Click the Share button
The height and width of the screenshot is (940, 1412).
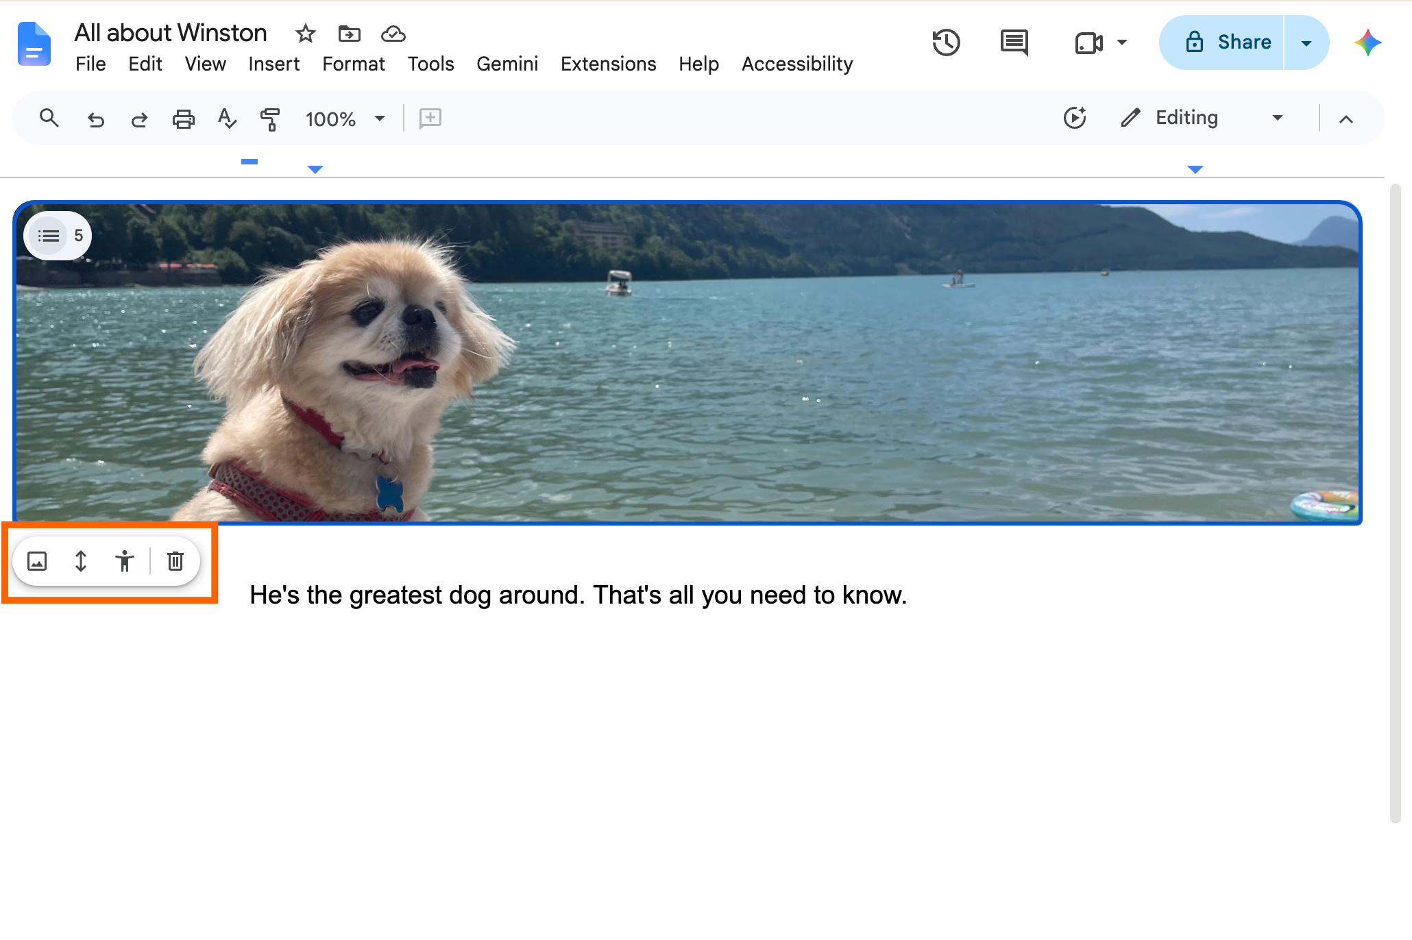click(x=1222, y=42)
